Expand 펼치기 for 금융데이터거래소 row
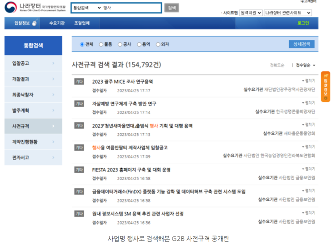Image resolution: width=332 pixels, height=245 pixels. click(308, 190)
